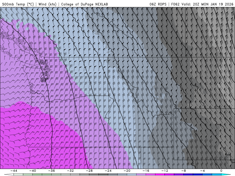235x176 pixels.
Task: Click the -12 colorbar label
Action: (x=165, y=171)
